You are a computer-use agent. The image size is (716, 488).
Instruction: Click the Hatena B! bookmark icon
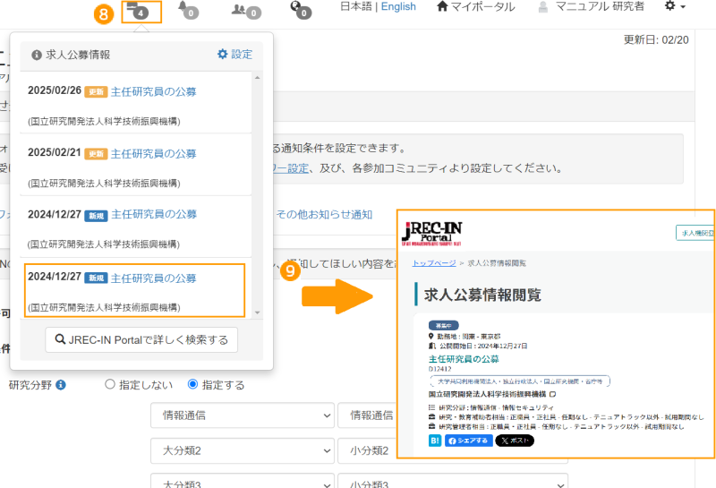pyautogui.click(x=435, y=441)
